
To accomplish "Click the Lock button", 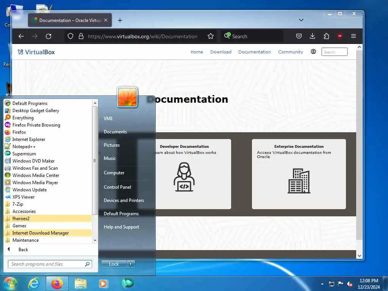I will tap(114, 264).
